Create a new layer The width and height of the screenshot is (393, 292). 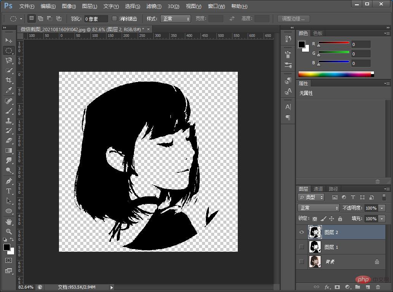click(x=368, y=287)
